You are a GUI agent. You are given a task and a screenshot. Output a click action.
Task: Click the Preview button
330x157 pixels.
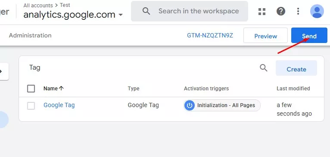pyautogui.click(x=266, y=35)
